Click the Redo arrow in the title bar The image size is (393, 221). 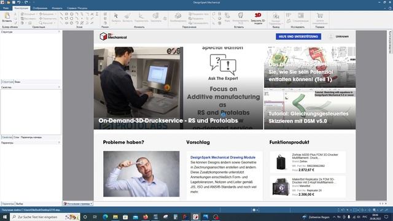pos(26,2)
